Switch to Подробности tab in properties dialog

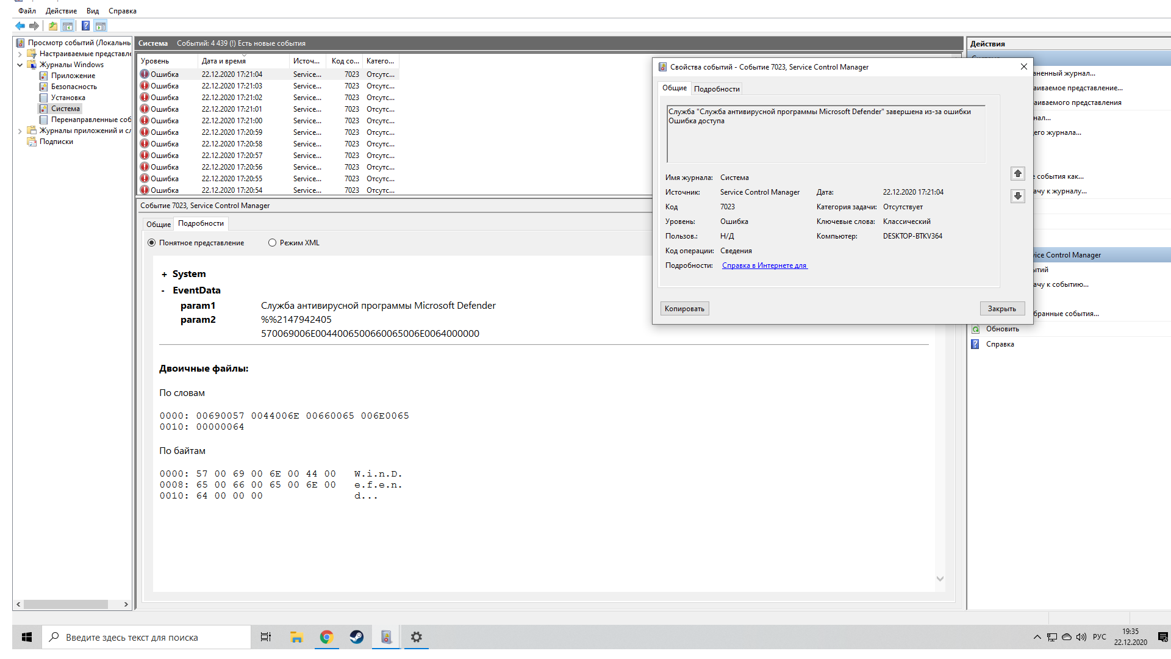click(x=717, y=89)
